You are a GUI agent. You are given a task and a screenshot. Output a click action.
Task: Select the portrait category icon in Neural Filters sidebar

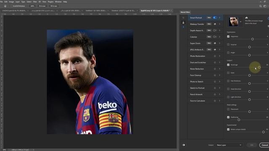(x=183, y=22)
